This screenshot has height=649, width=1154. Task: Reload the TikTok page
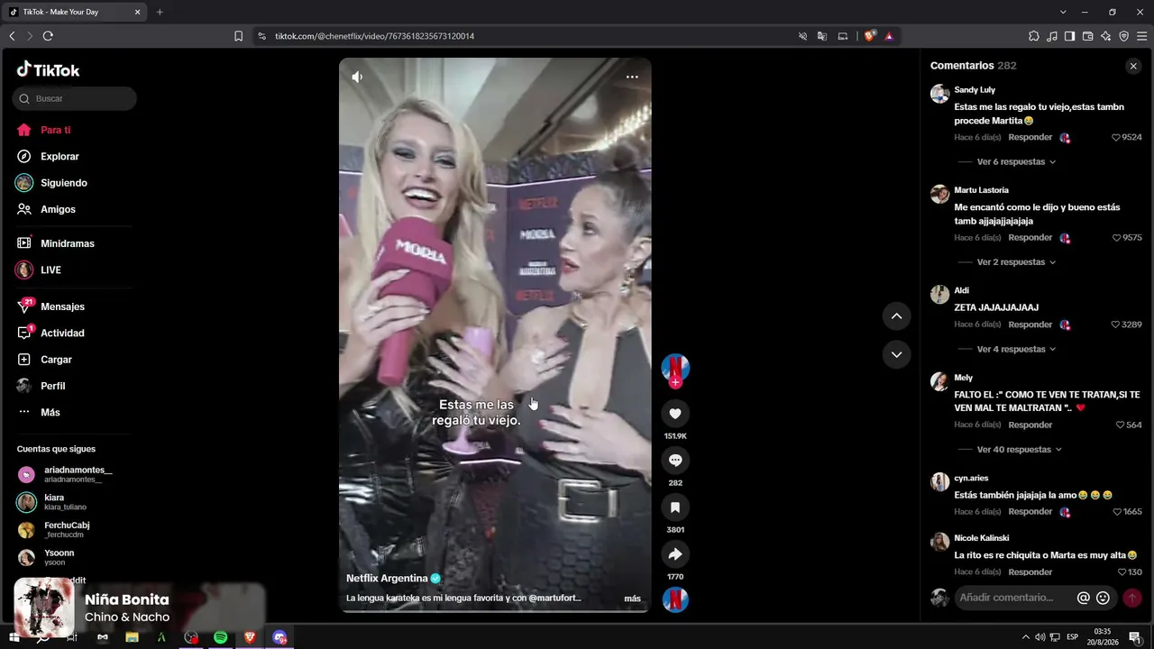pos(48,36)
